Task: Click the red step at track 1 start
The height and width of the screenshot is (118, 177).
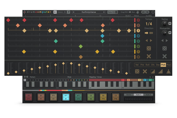Action: tap(8, 20)
